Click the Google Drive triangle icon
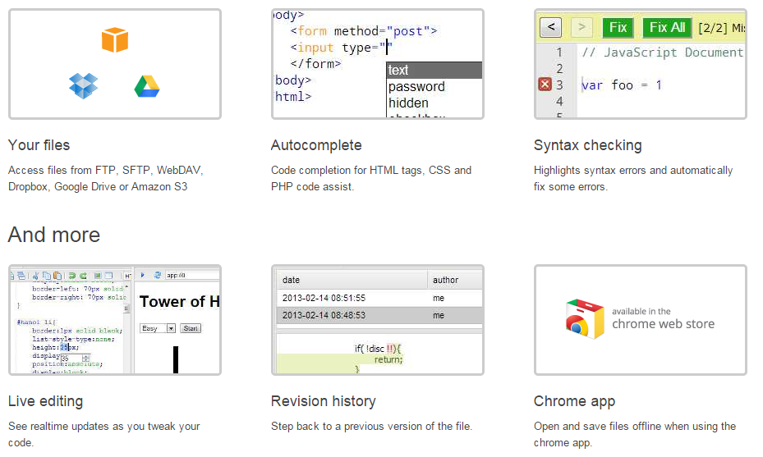Viewport: 763px width, 457px height. pos(147,86)
